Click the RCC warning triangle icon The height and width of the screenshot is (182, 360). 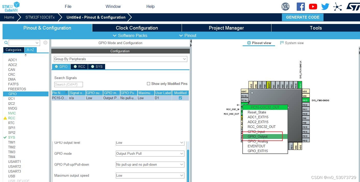(x=5, y=118)
